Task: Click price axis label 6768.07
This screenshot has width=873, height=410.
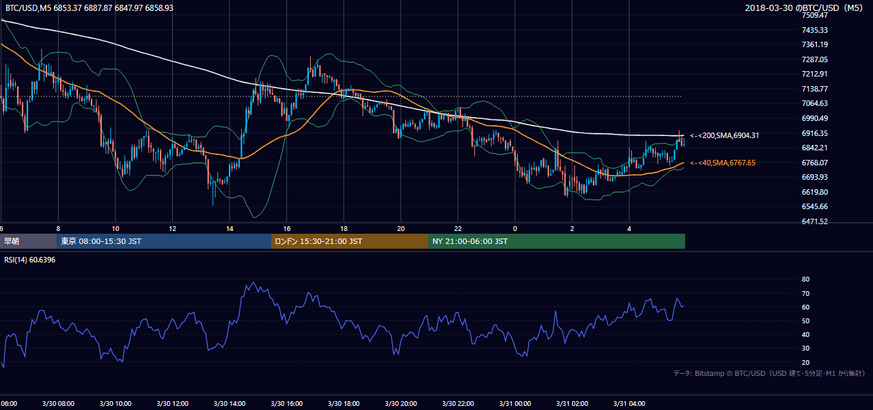Action: 814,163
